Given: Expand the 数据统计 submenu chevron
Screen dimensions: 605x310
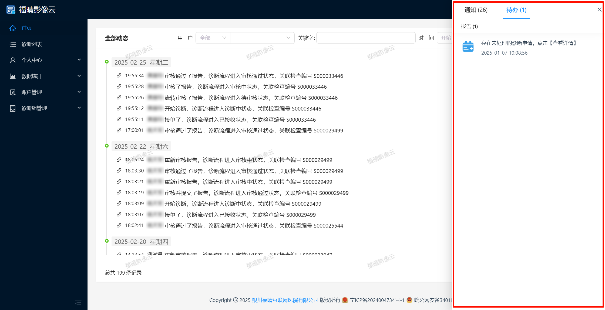Looking at the screenshot, I should tap(79, 76).
